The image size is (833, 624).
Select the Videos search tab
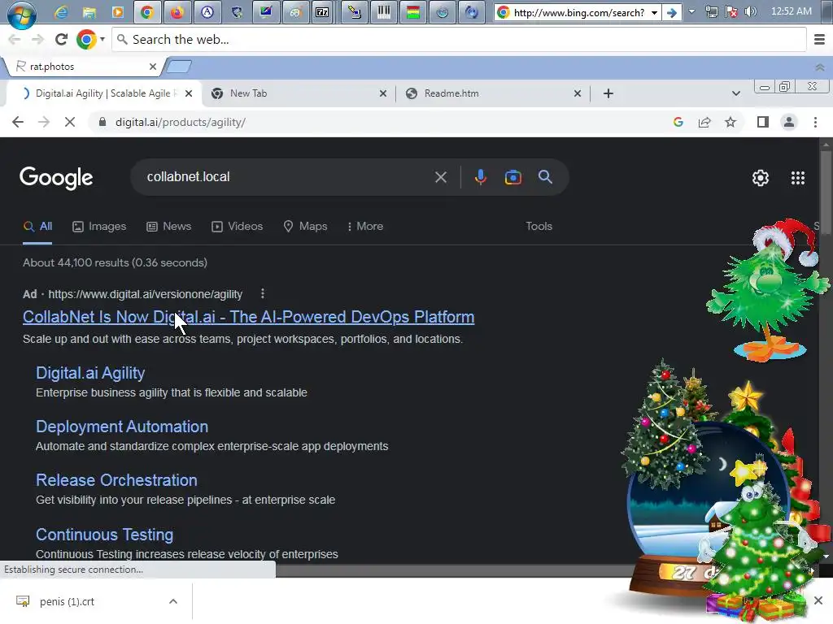(x=238, y=227)
